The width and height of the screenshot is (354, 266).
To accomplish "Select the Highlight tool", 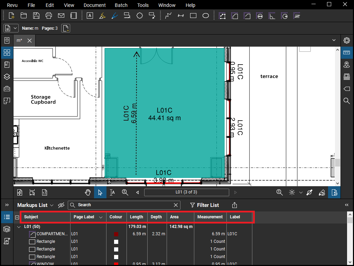I will 102,16.
